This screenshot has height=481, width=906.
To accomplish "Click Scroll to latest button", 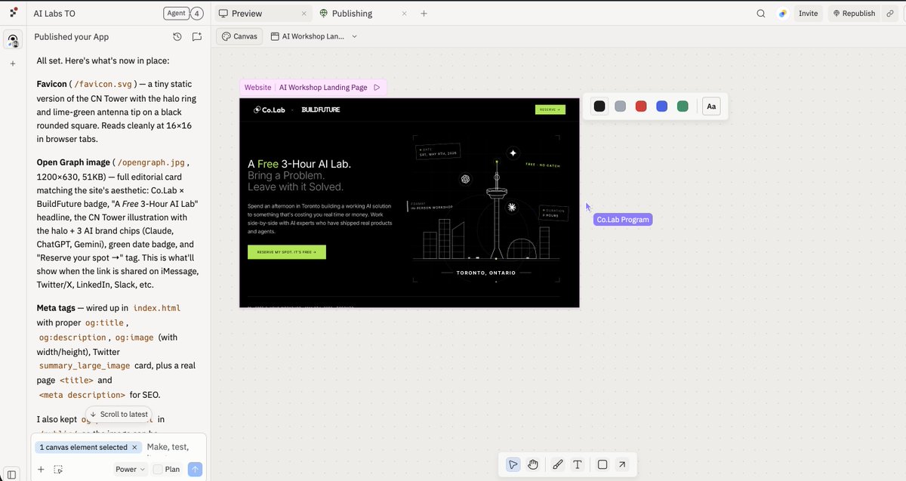I will (x=119, y=414).
